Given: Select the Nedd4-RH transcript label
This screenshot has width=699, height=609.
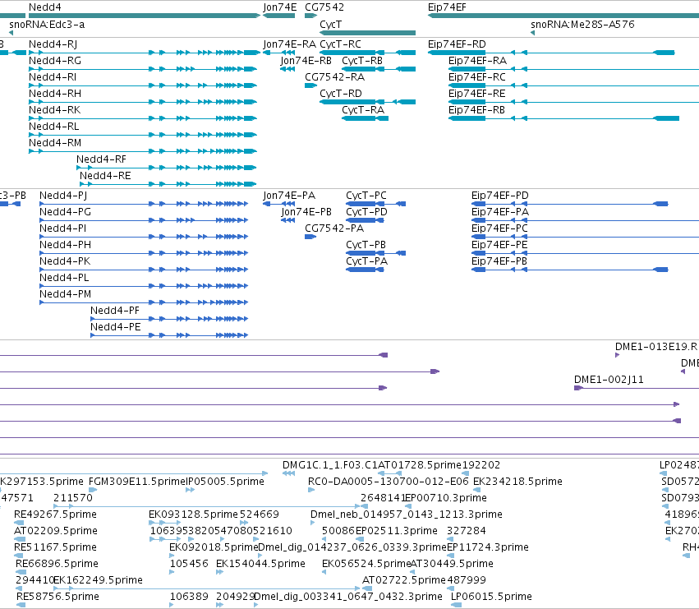Looking at the screenshot, I should click(x=55, y=94).
